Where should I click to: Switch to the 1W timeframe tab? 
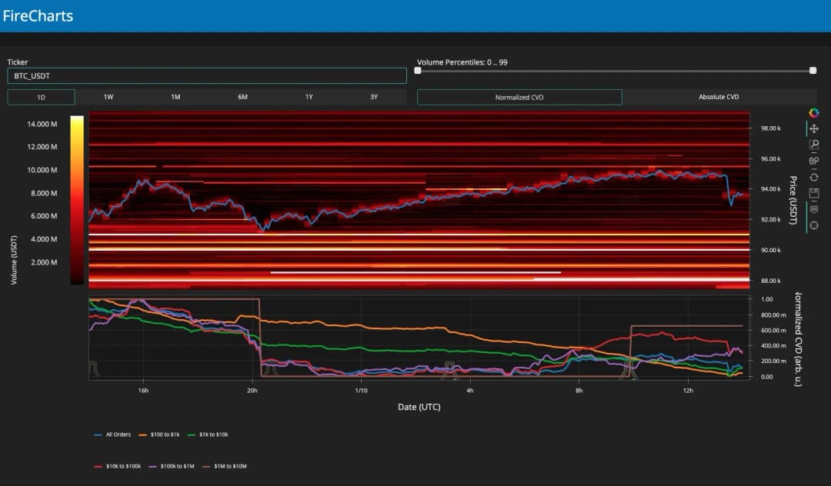108,97
